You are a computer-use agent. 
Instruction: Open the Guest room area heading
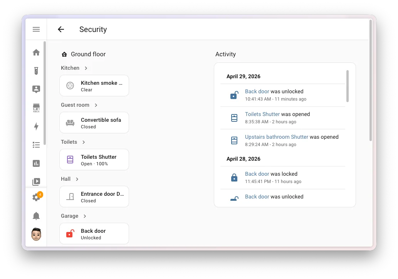(75, 105)
